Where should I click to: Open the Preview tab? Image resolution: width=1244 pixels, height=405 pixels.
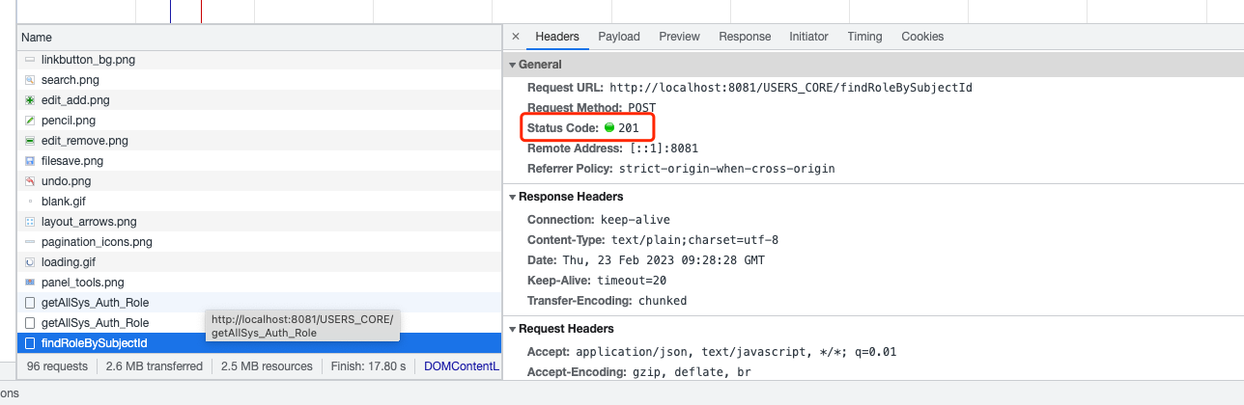coord(679,37)
